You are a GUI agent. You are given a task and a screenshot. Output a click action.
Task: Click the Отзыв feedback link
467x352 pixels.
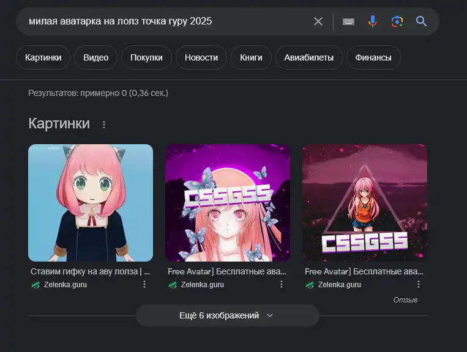click(x=405, y=300)
